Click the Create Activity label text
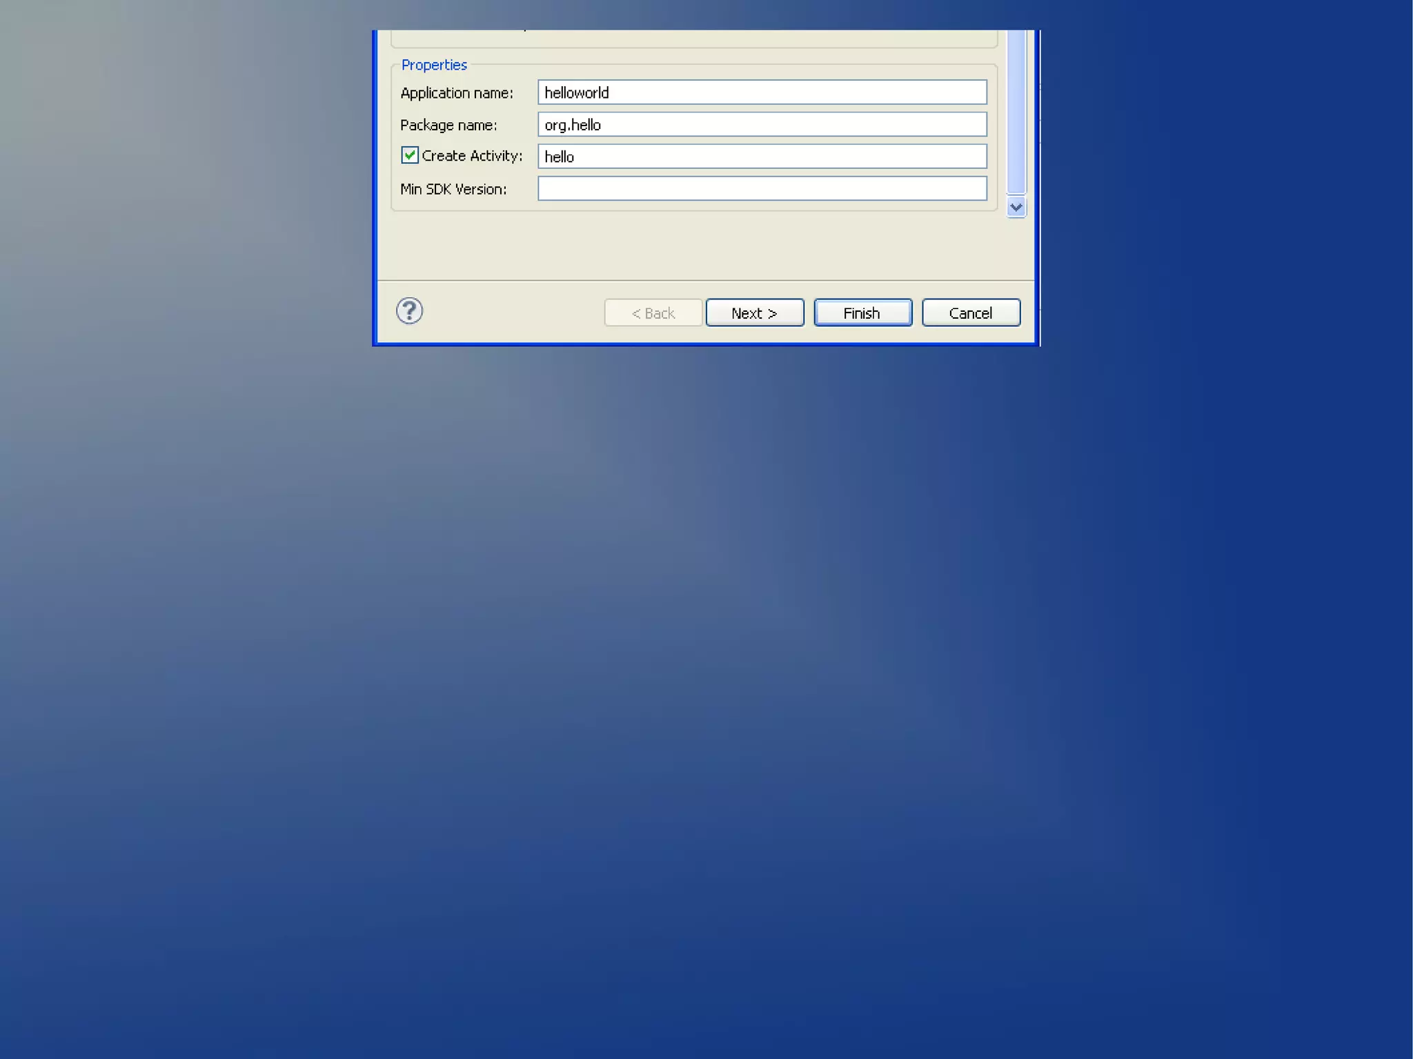 pyautogui.click(x=472, y=156)
